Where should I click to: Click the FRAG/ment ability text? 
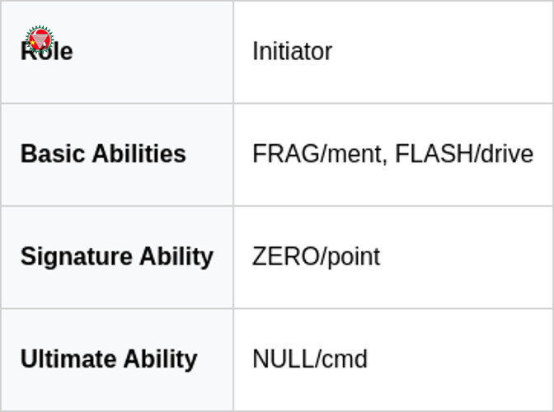tap(318, 154)
